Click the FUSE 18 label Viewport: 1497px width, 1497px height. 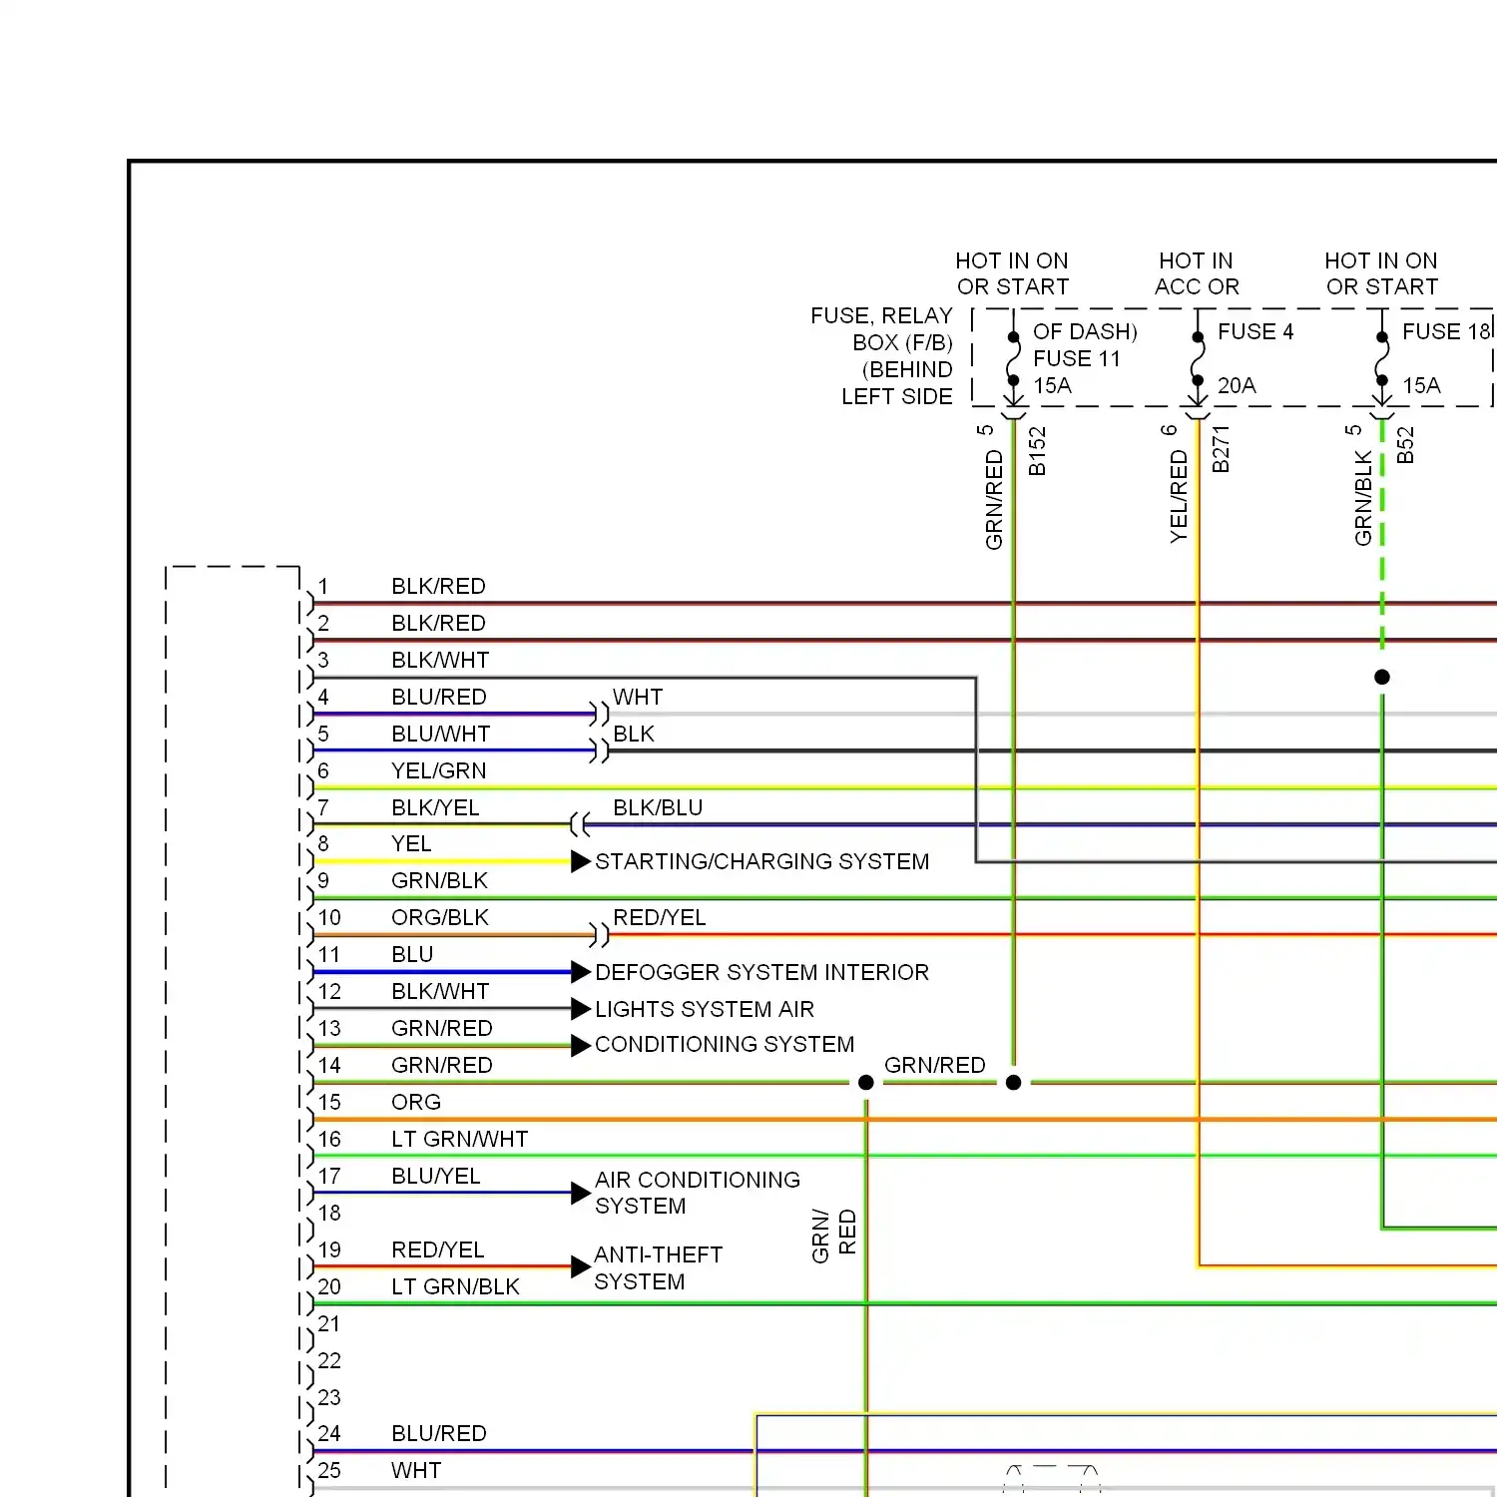coord(1446,331)
